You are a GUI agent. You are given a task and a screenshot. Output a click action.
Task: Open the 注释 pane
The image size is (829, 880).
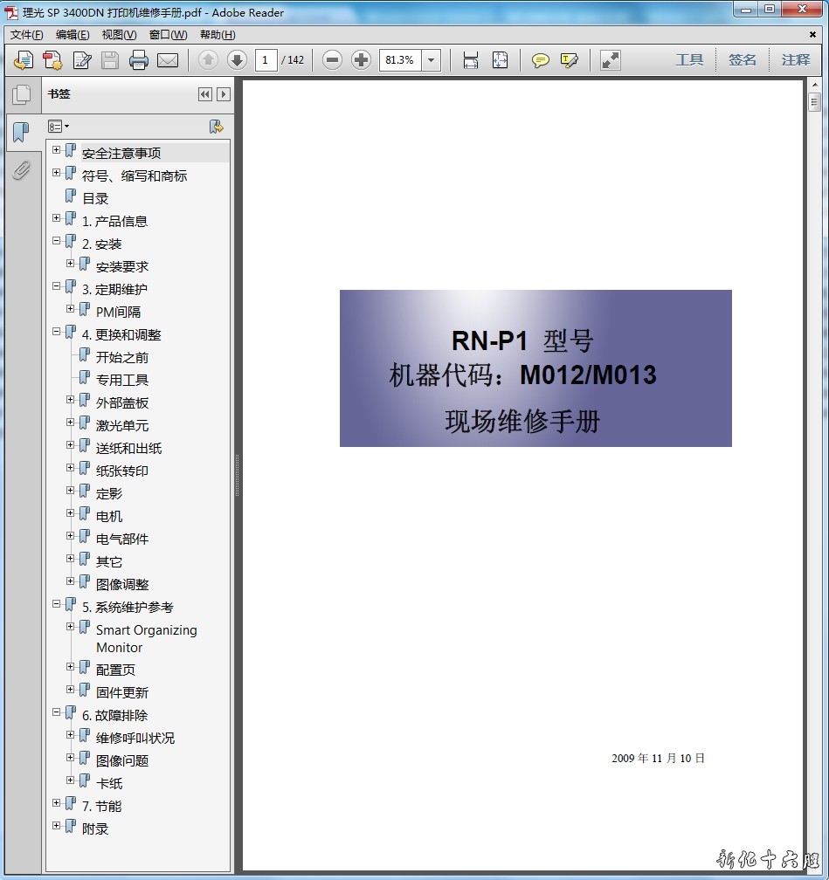click(x=796, y=60)
